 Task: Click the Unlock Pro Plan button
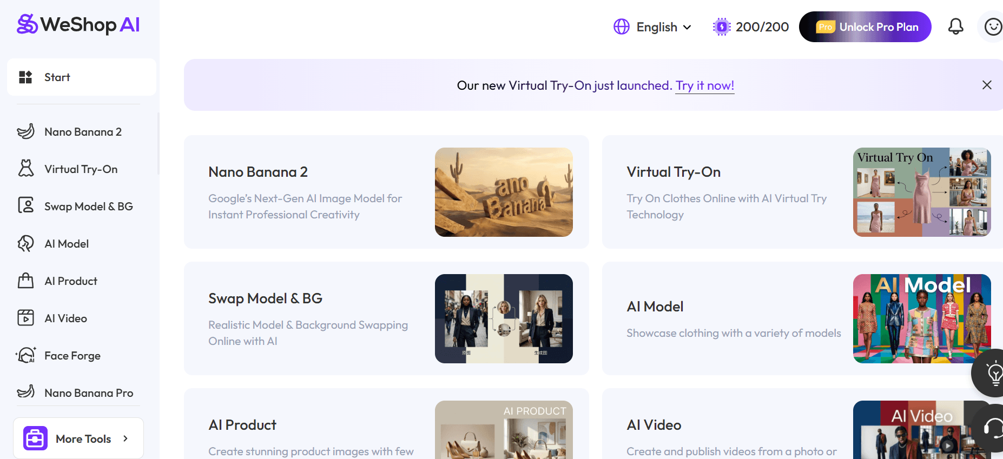pyautogui.click(x=865, y=27)
